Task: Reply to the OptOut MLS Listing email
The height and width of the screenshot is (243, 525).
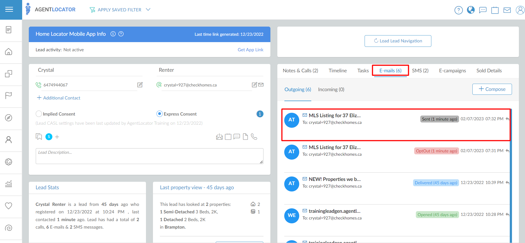Action: coord(507,151)
